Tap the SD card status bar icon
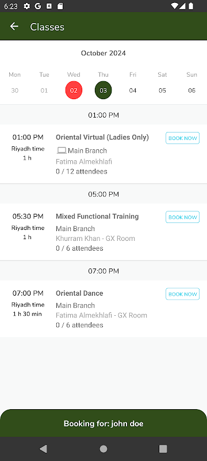 [x=60, y=6]
